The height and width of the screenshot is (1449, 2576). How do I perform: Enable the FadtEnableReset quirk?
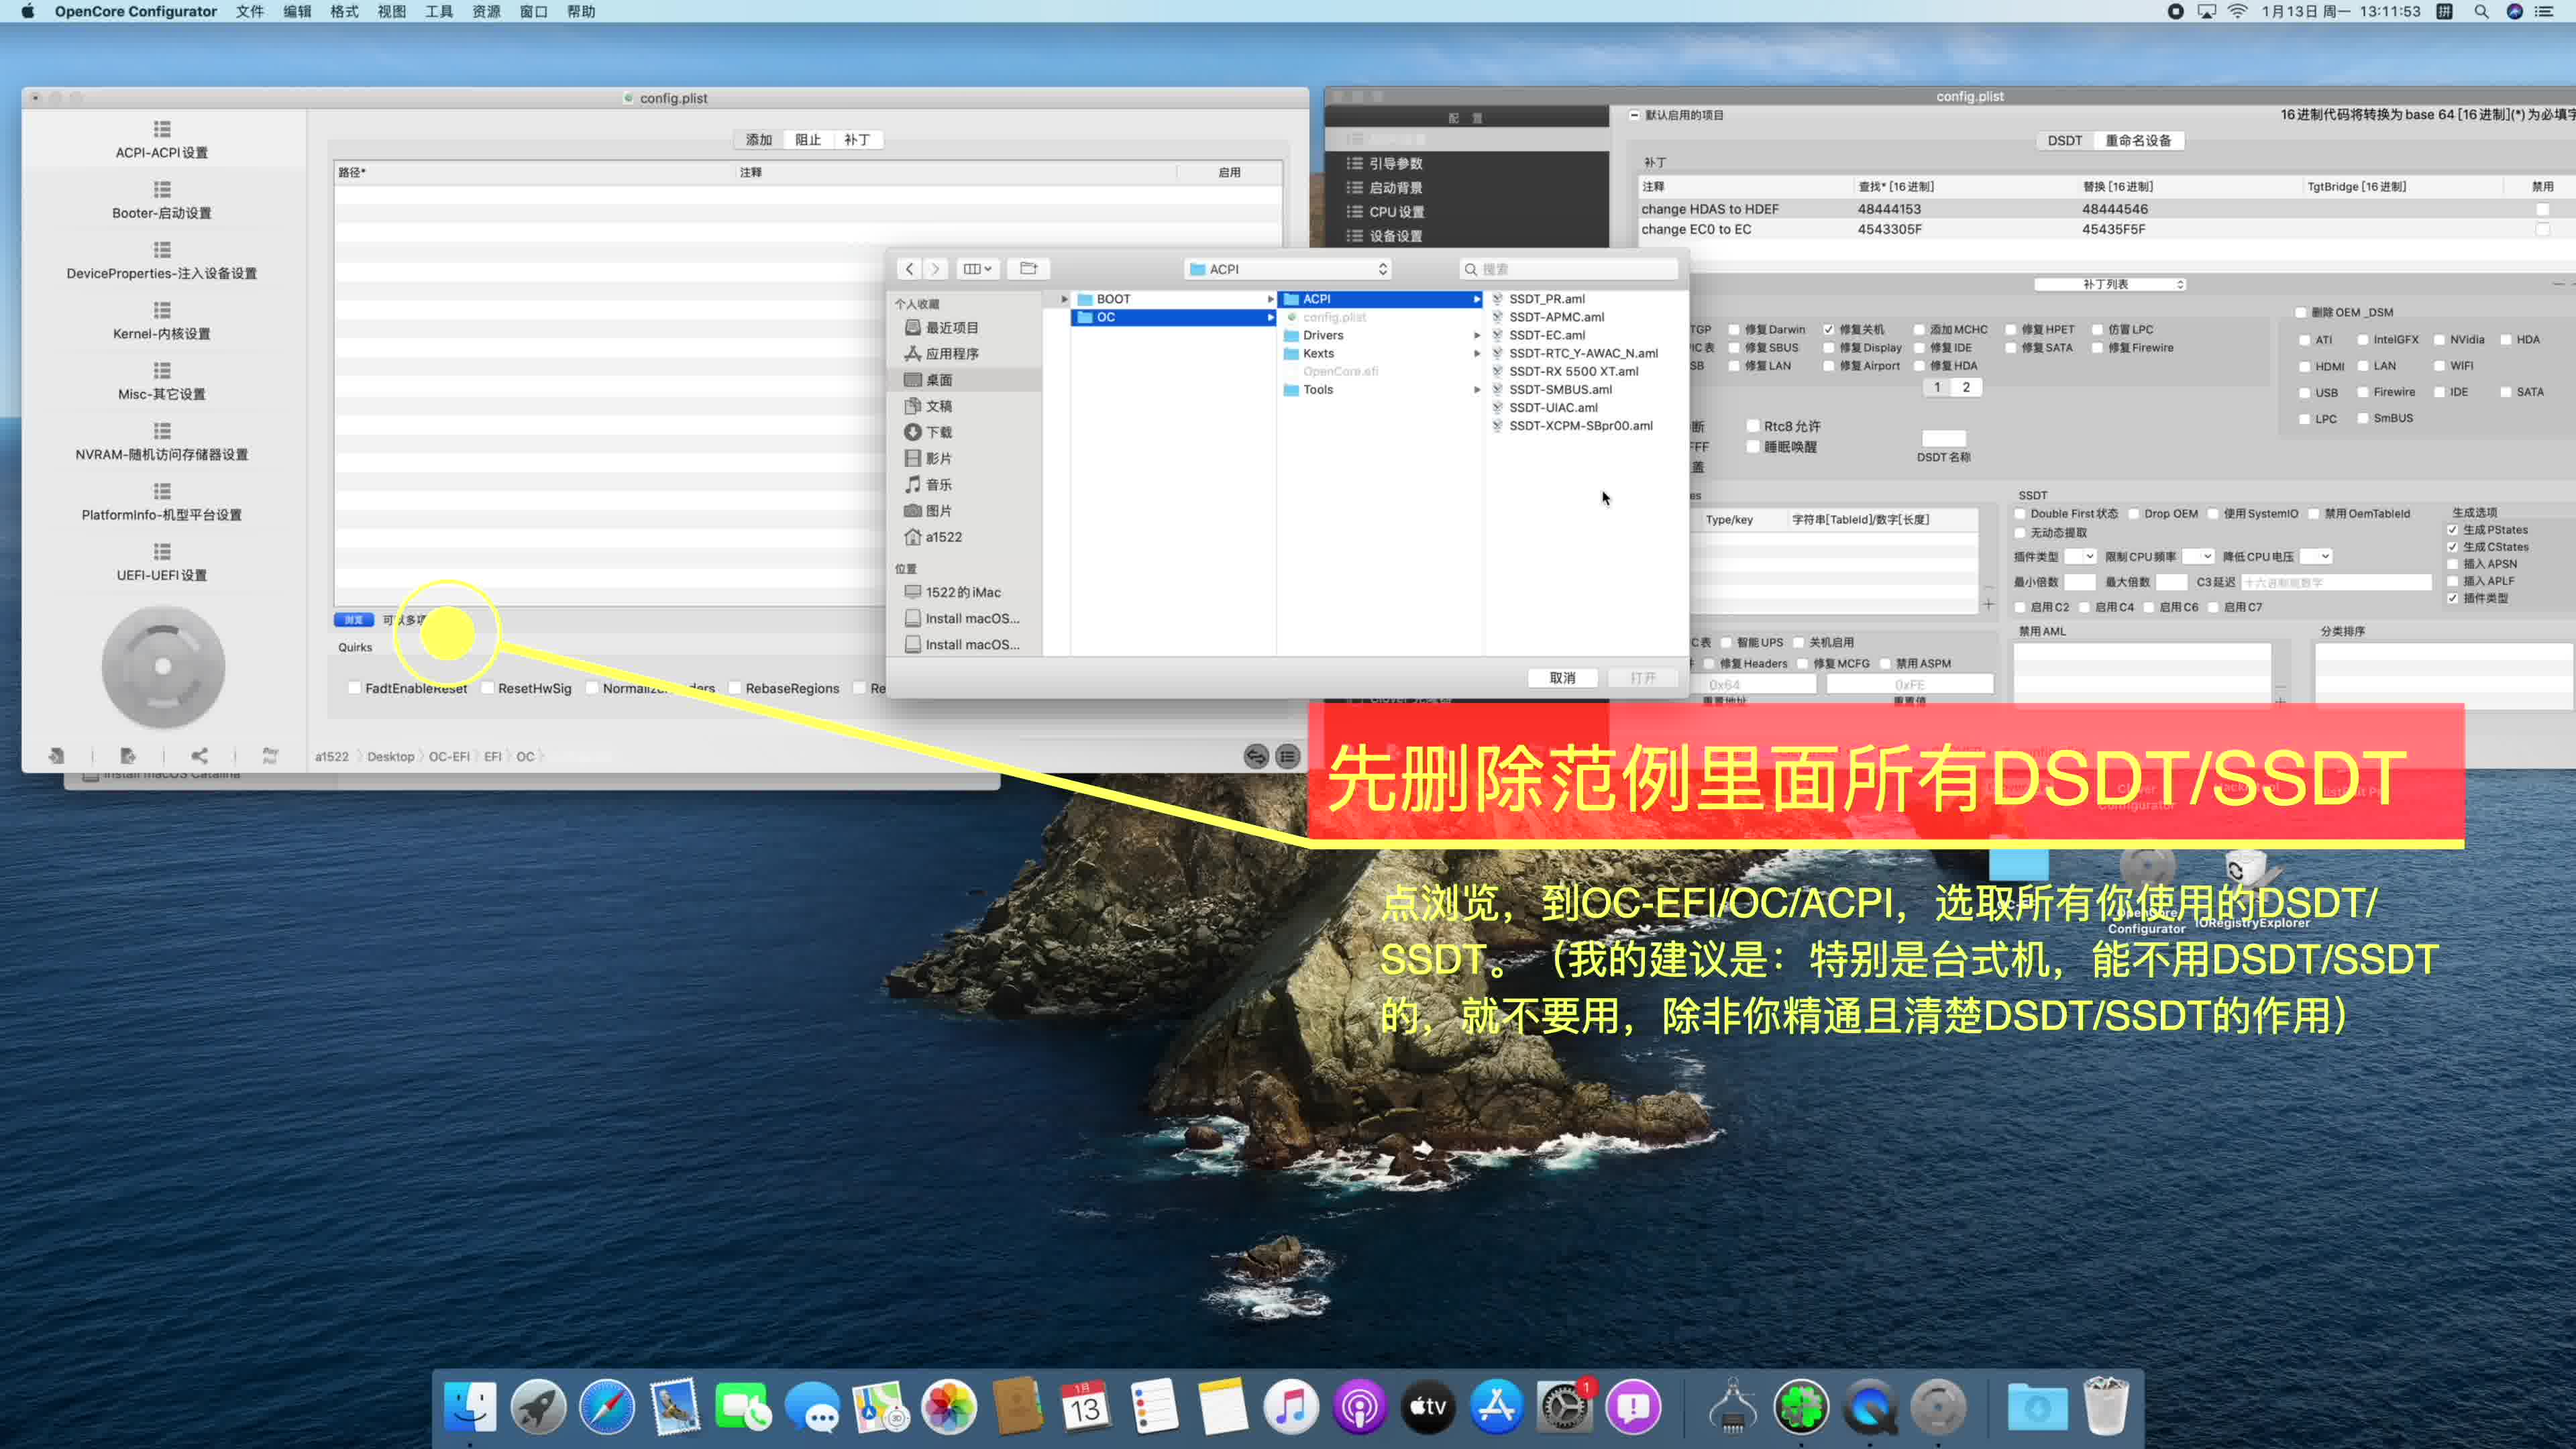(356, 688)
